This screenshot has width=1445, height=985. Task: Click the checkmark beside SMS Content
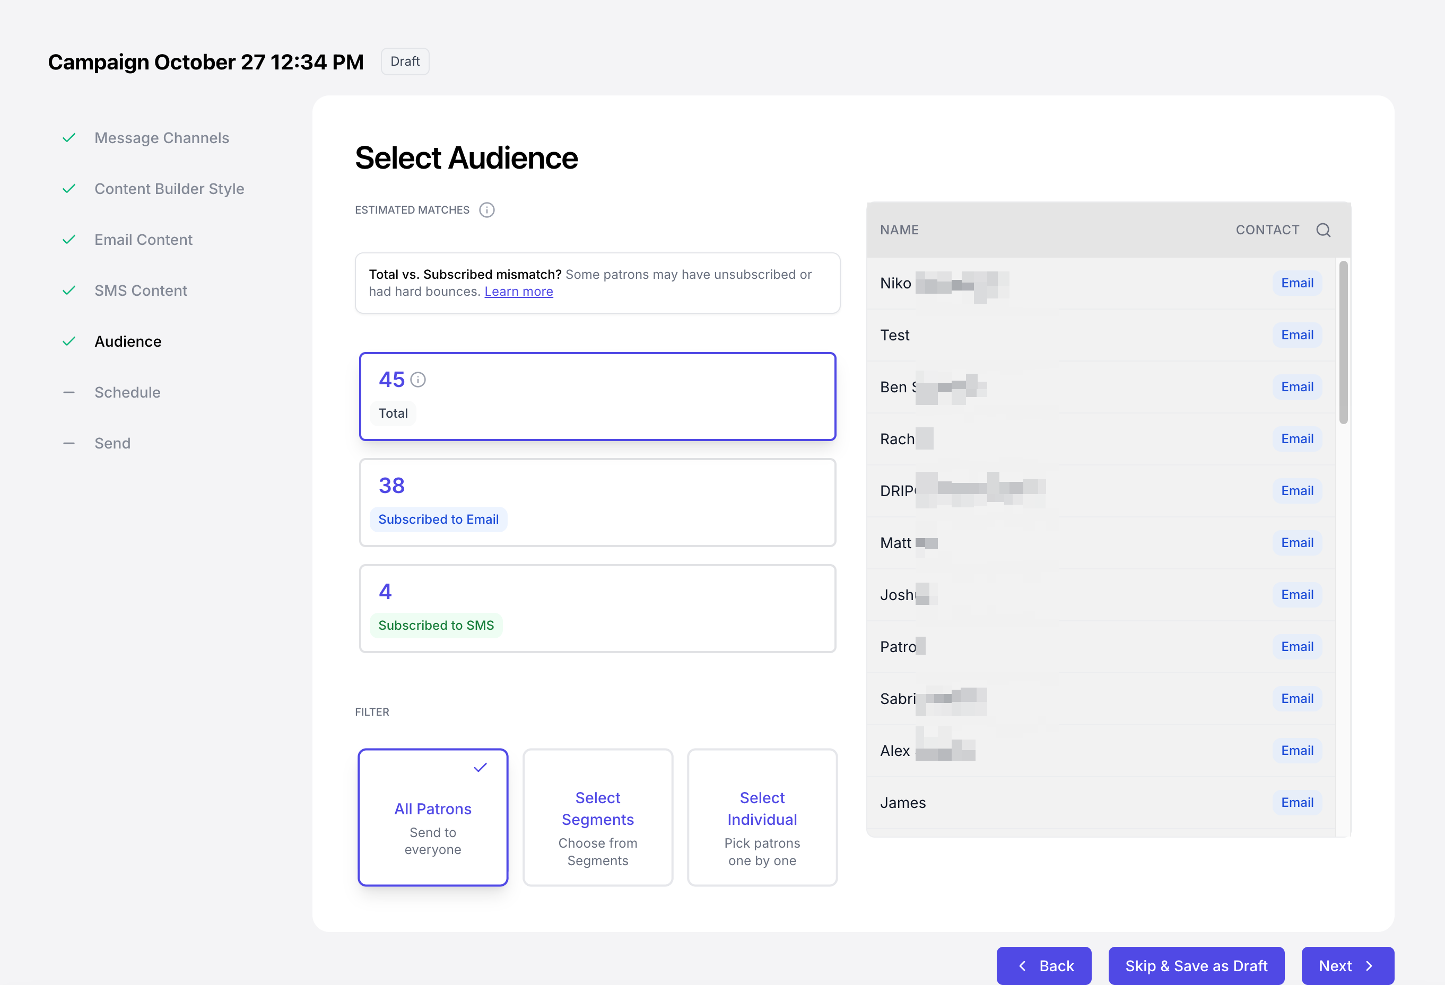(x=69, y=290)
